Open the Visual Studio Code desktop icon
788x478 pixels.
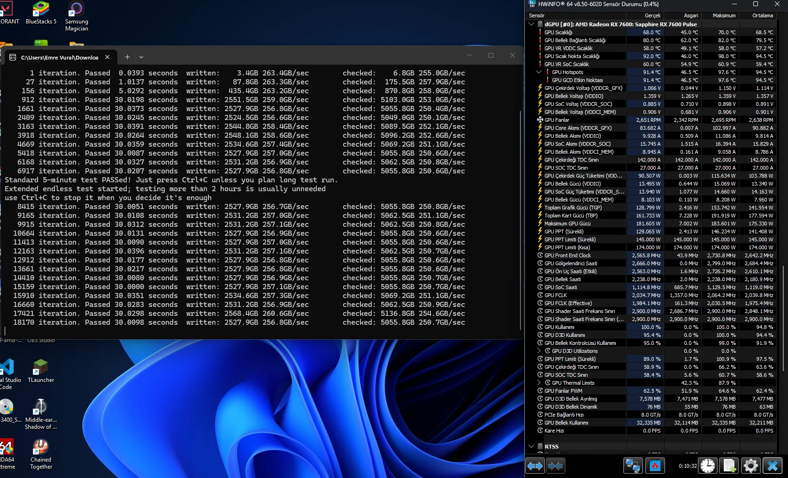tap(9, 374)
